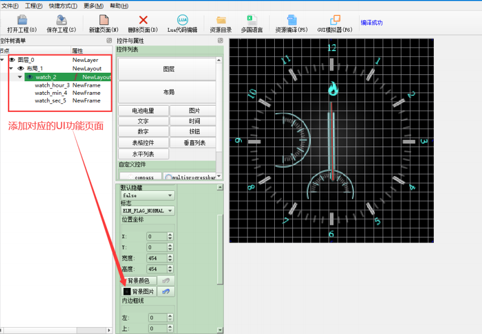Viewport: 482px width, 334px height.
Task: Add a 电池电量 control
Action: point(144,110)
